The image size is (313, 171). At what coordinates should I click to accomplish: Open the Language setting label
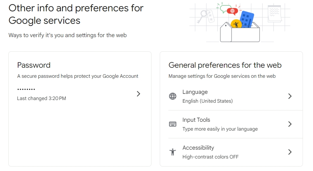[x=195, y=92]
